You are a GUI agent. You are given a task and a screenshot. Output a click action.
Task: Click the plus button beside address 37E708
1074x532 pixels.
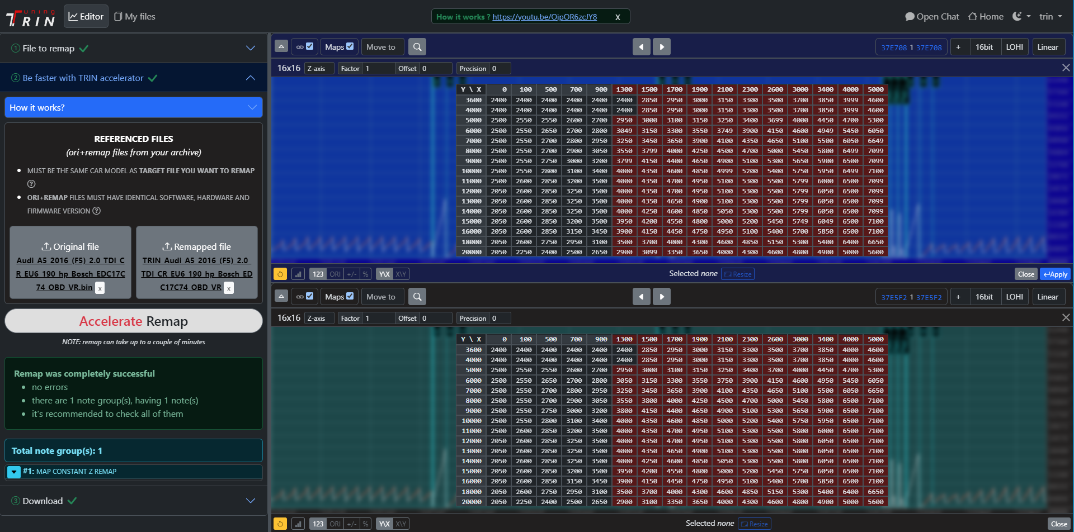pyautogui.click(x=958, y=47)
